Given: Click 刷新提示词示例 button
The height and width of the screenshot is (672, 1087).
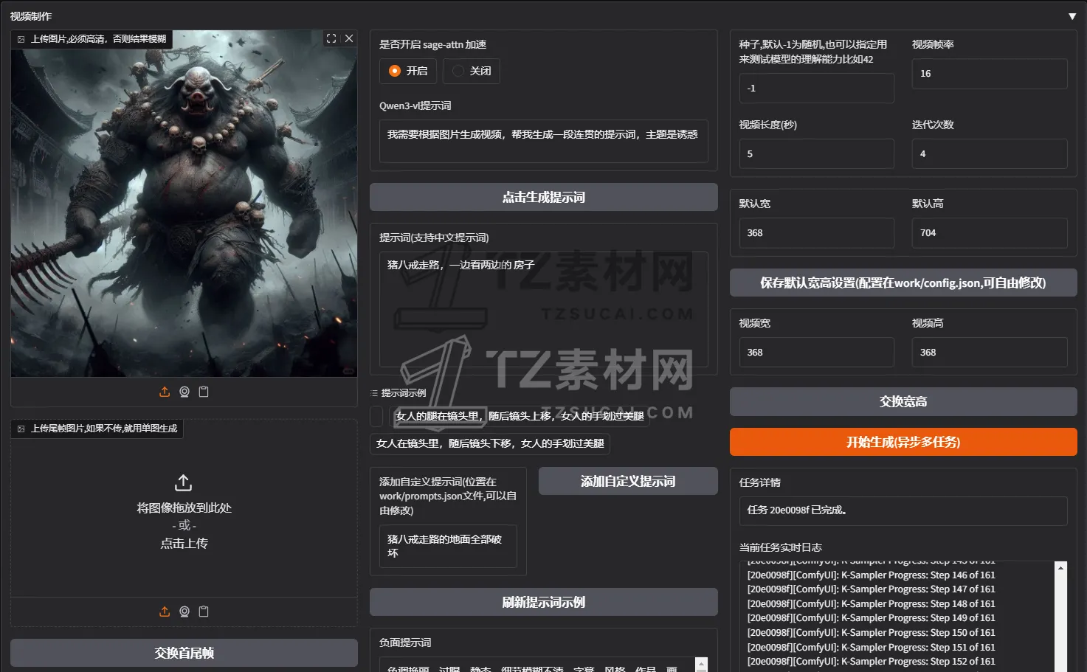Looking at the screenshot, I should tap(544, 602).
